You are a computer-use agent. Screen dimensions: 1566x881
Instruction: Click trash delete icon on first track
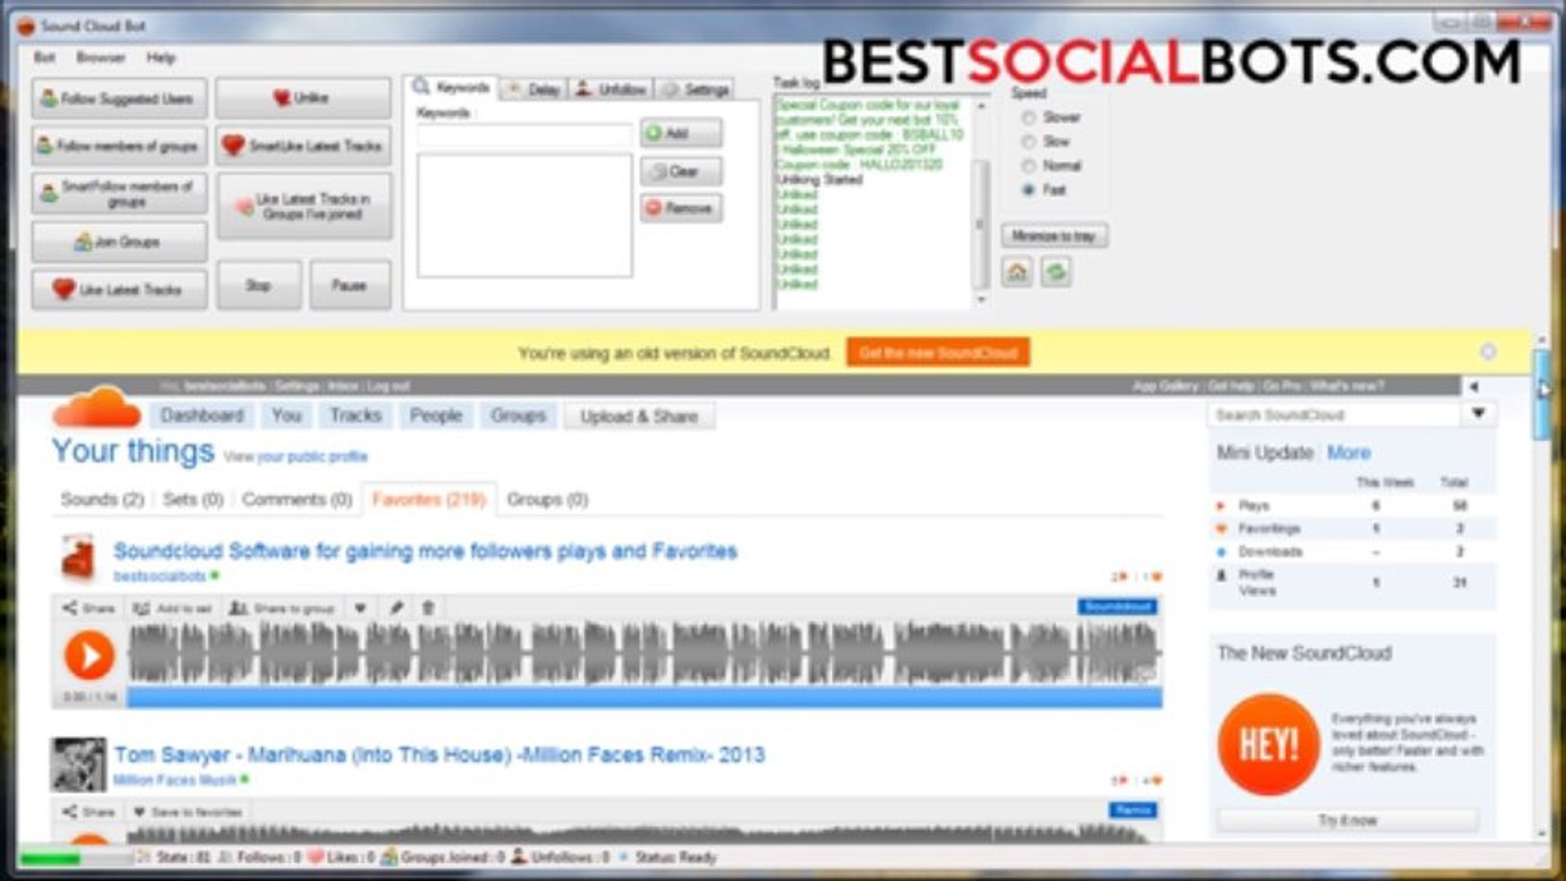click(x=428, y=609)
